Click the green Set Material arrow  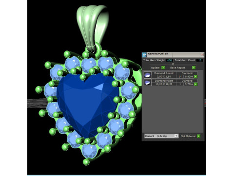tap(198, 136)
